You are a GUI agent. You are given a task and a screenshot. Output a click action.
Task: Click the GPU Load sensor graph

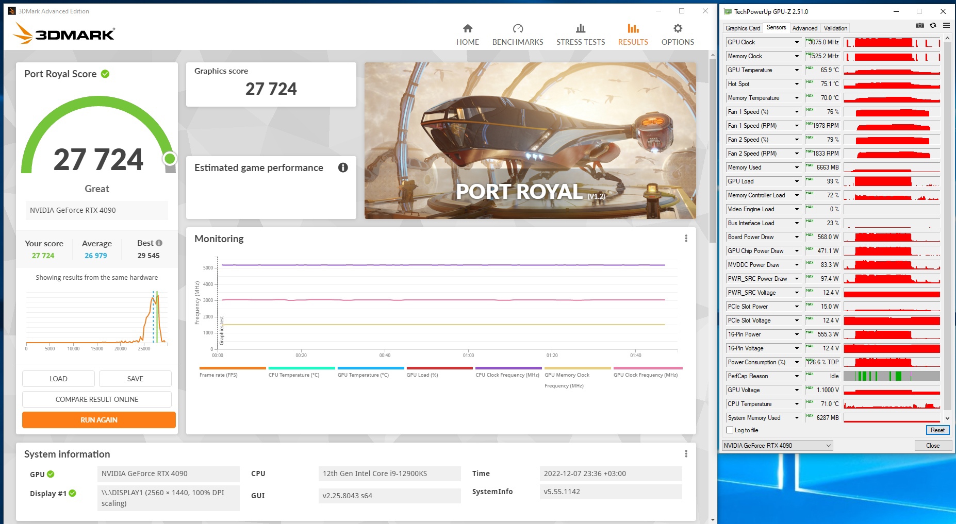coord(892,181)
